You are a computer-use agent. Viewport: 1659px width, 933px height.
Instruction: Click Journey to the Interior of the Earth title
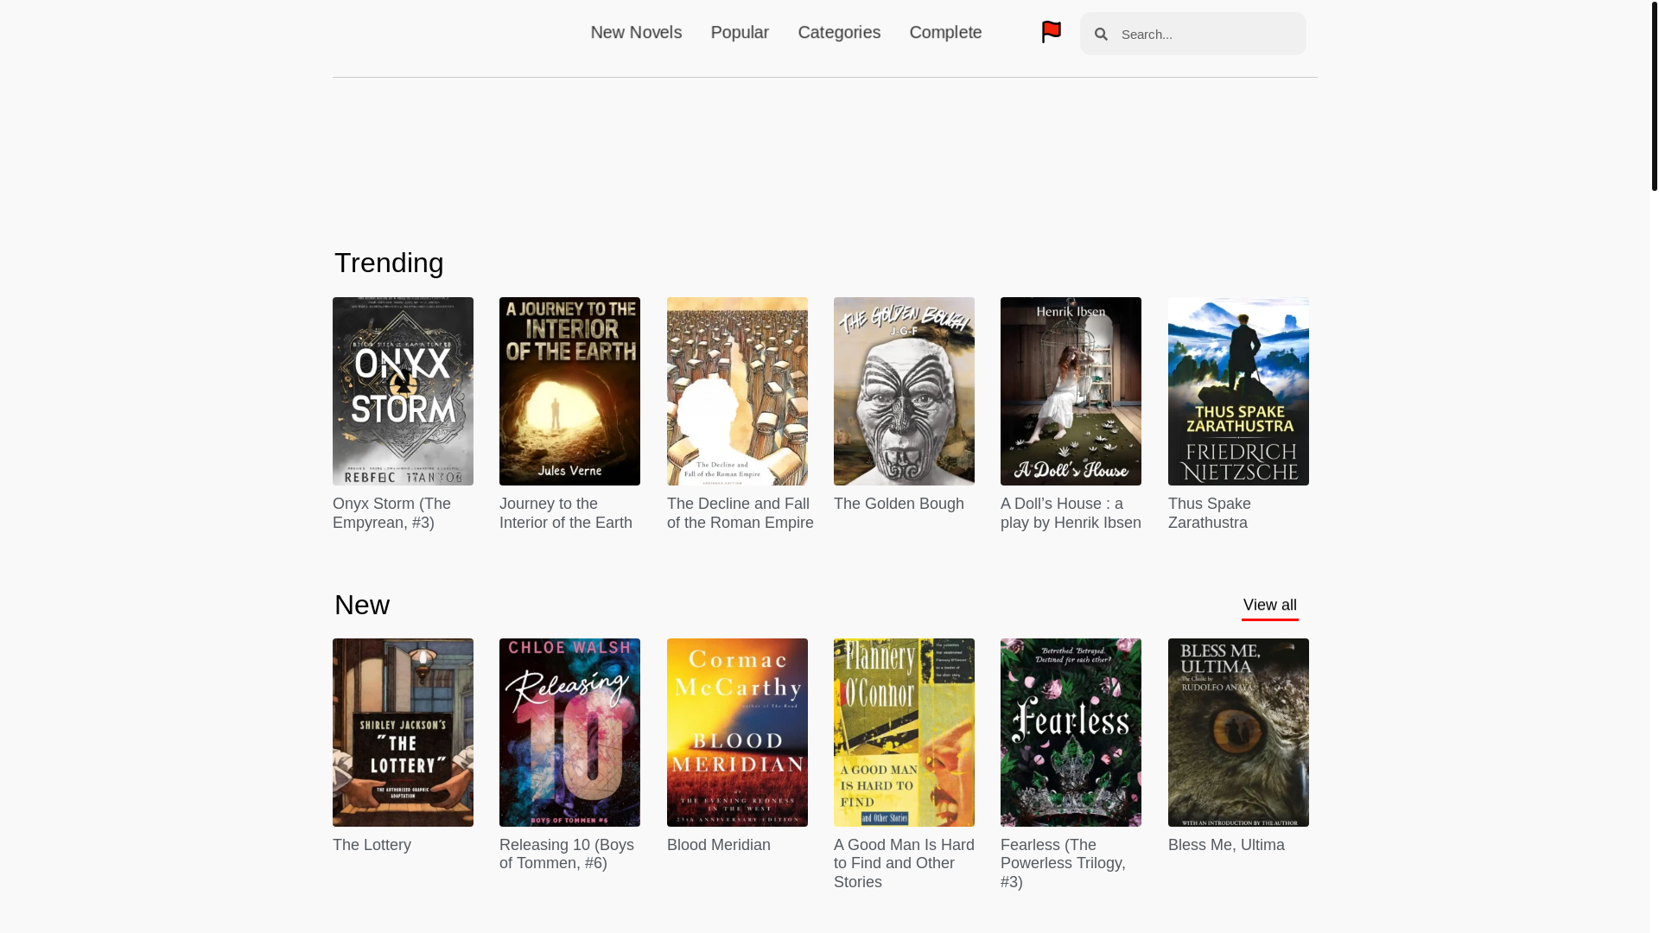tap(566, 513)
